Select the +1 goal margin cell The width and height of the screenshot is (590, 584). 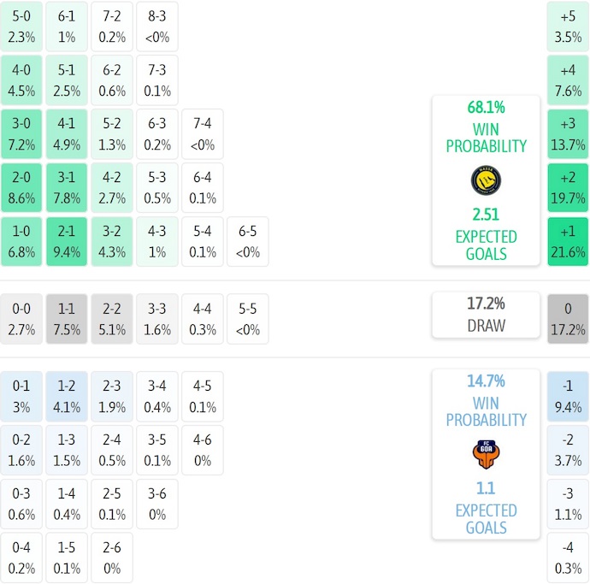(568, 242)
